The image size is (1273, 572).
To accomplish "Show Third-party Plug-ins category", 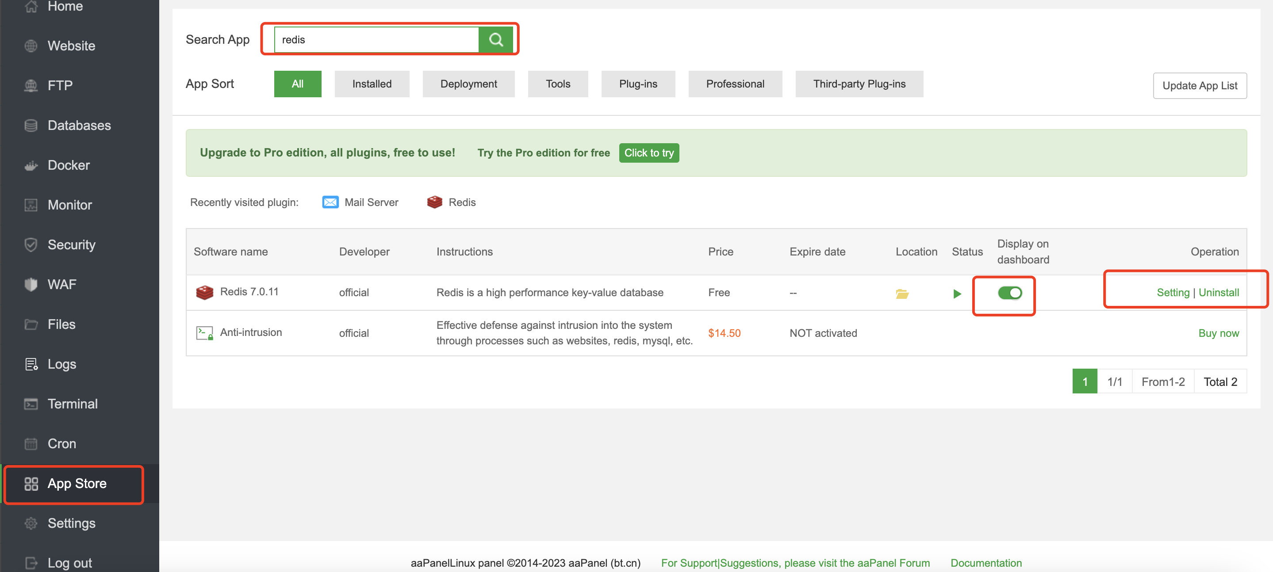I will pos(859,84).
